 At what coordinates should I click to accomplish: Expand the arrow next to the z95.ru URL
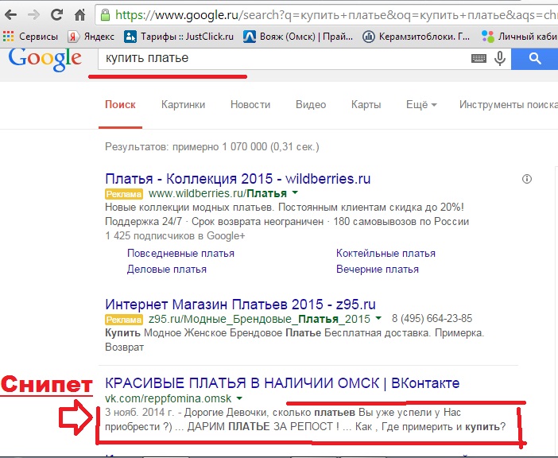378,319
